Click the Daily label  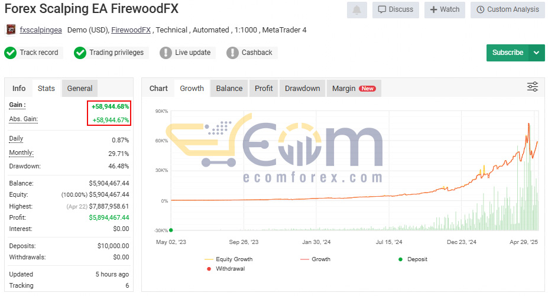coord(16,138)
